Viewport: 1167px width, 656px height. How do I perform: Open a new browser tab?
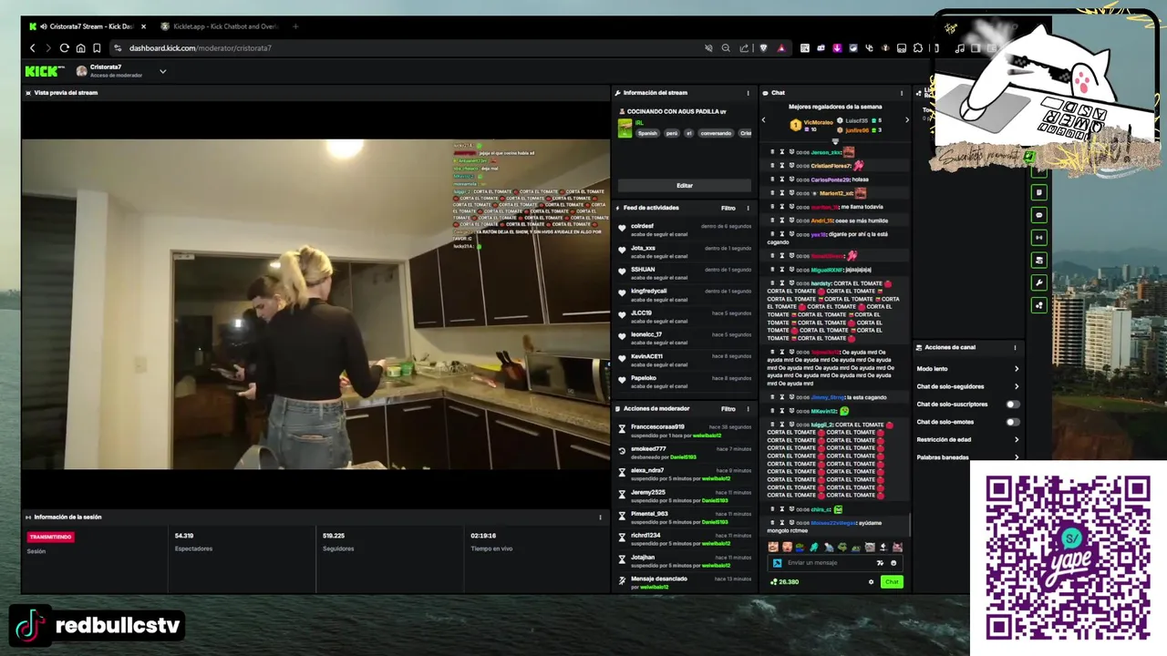[x=294, y=26]
